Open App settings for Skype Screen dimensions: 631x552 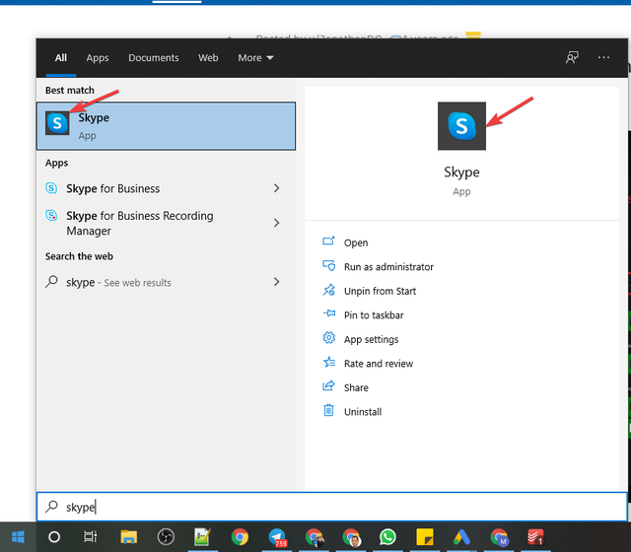point(371,339)
